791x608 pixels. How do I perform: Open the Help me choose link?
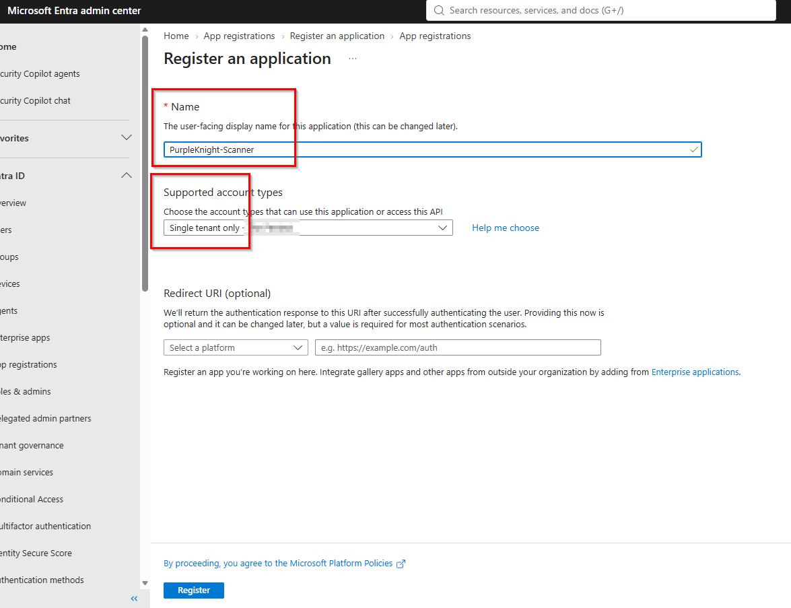click(x=506, y=228)
